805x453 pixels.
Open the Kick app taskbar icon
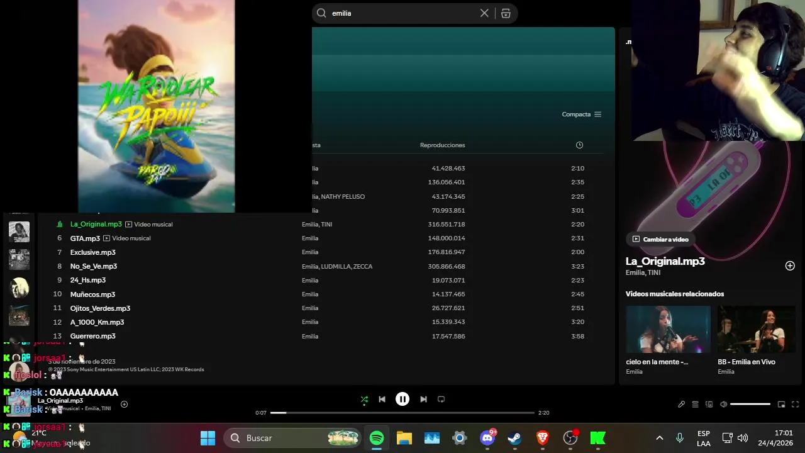click(598, 438)
